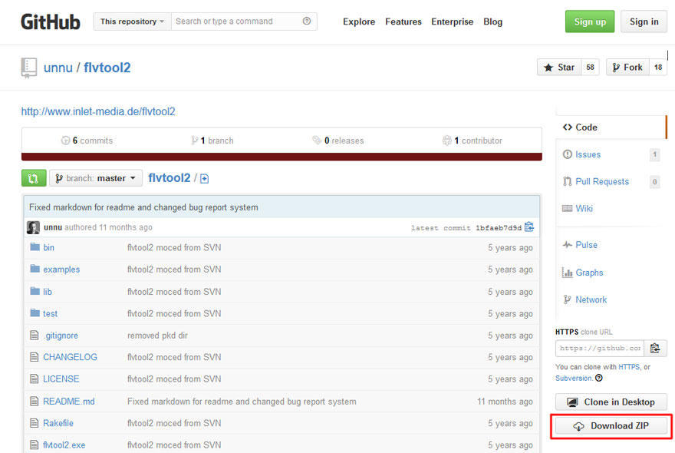
Task: Click the green Sign up button
Action: (x=590, y=21)
